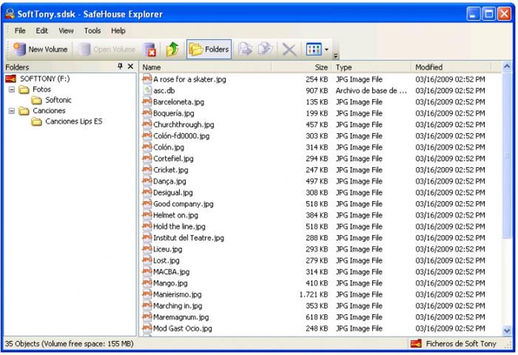Click the greyed-out Open Volume button
Screen dimensions: 518x355
pyautogui.click(x=107, y=49)
